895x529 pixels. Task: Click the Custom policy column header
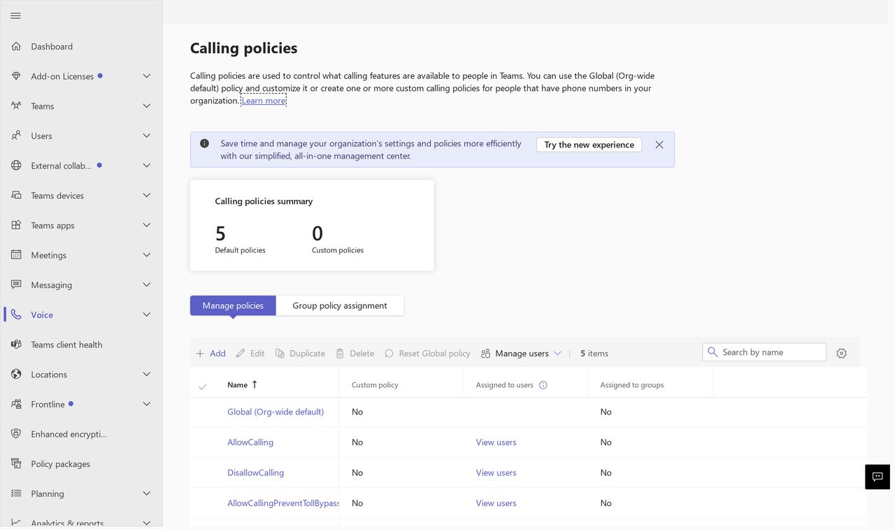[x=375, y=385]
